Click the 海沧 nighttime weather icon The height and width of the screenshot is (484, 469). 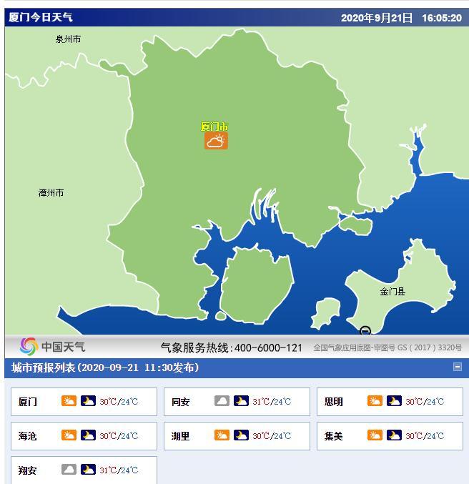pos(88,435)
